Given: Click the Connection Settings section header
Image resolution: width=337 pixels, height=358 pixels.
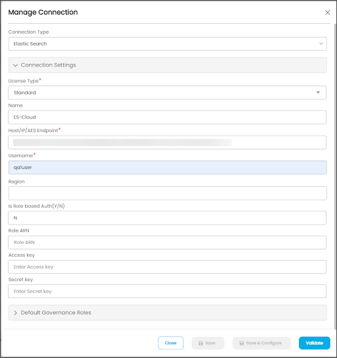Looking at the screenshot, I should 168,65.
